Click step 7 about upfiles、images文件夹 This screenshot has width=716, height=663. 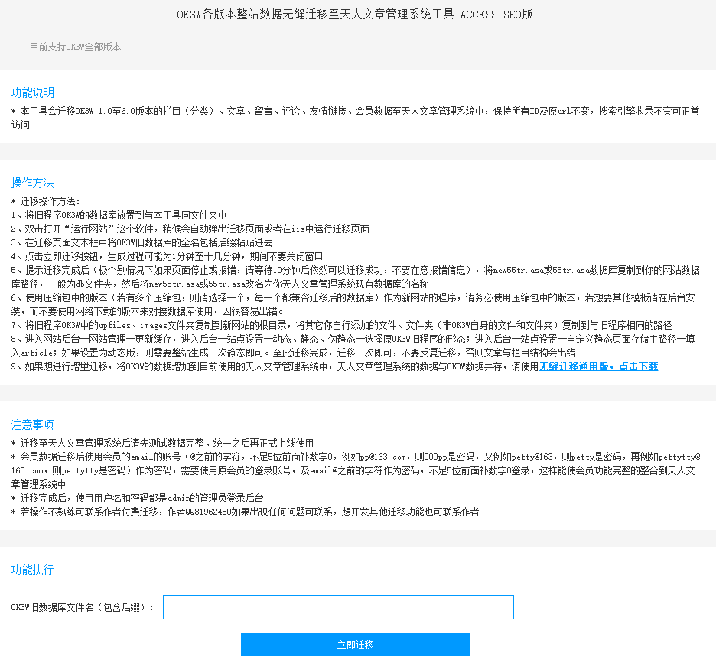point(342,325)
